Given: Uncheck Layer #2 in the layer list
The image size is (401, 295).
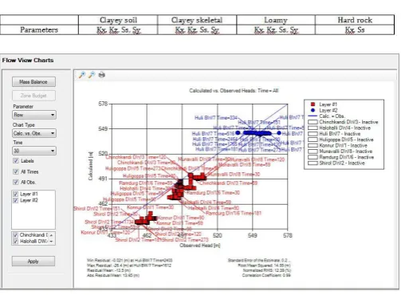Looking at the screenshot, I should pos(15,200).
